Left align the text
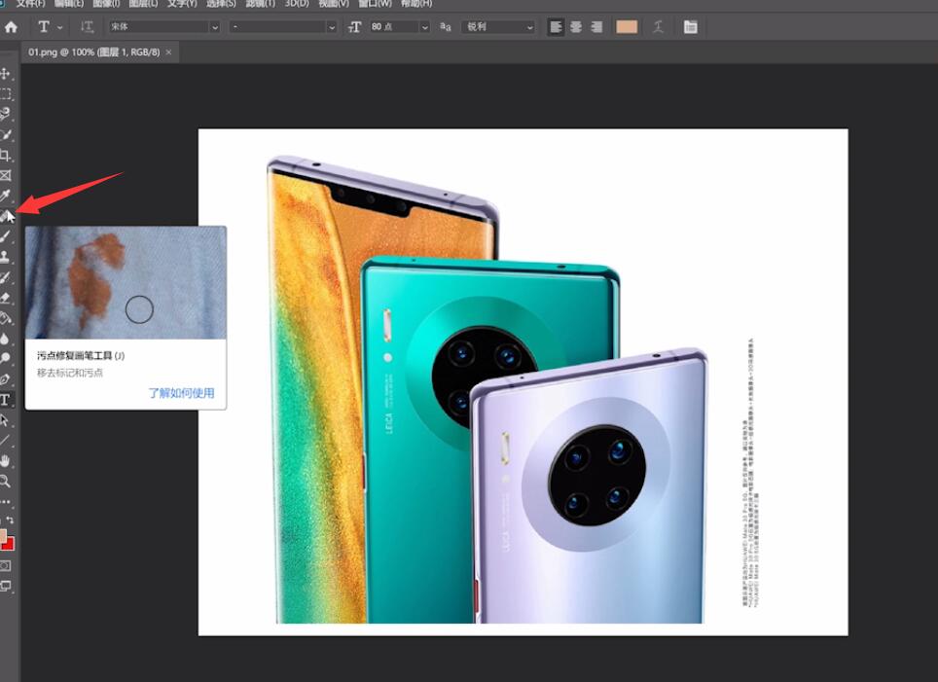This screenshot has width=938, height=682. (x=556, y=27)
